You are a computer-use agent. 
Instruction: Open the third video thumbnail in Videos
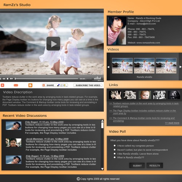coord(166,66)
